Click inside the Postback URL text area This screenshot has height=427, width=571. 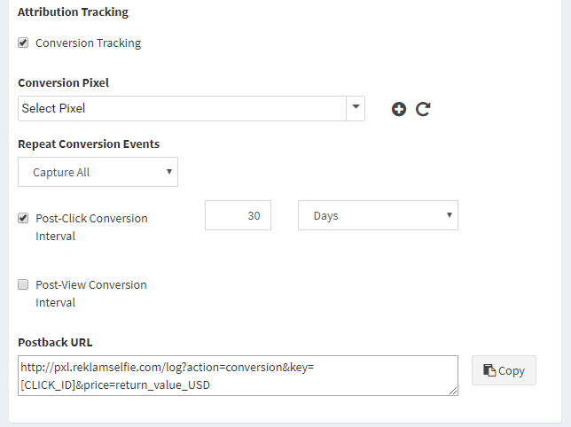238,376
